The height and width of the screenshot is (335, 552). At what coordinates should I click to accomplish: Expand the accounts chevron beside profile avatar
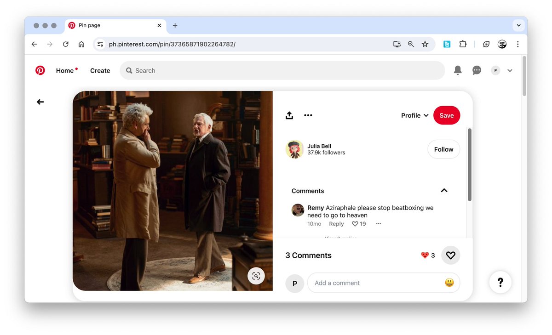coord(510,70)
